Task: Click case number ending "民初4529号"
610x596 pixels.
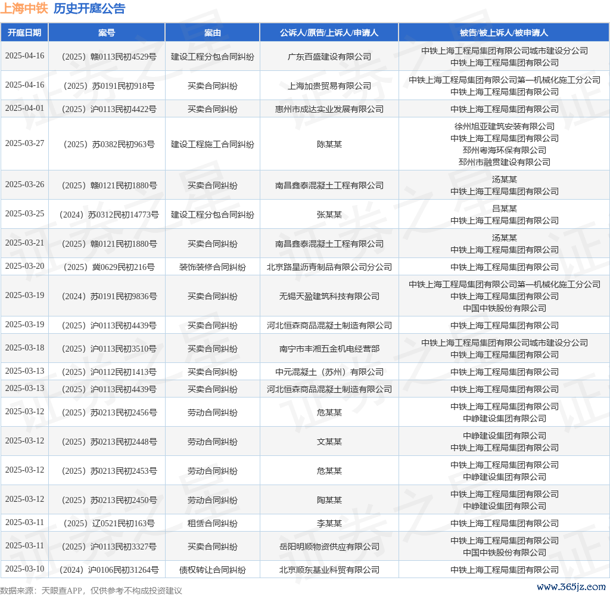Action: click(x=109, y=57)
